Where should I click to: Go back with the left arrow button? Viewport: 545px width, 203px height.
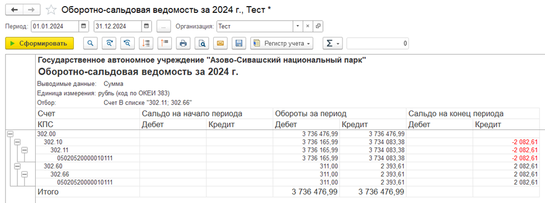click(14, 10)
